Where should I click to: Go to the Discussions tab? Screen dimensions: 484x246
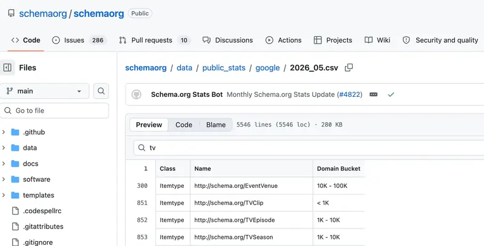click(x=228, y=40)
